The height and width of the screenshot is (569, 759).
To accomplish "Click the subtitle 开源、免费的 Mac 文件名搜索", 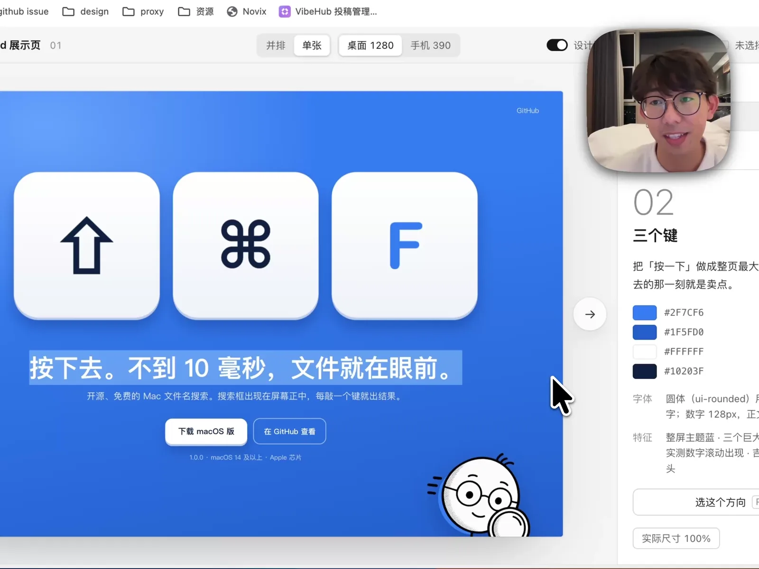I will coord(245,396).
